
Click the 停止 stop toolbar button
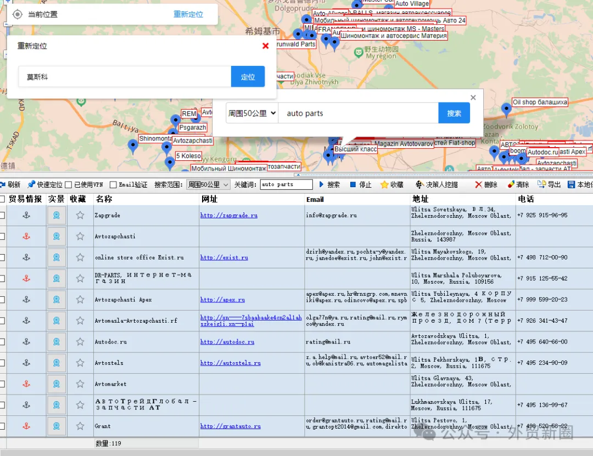tap(361, 184)
